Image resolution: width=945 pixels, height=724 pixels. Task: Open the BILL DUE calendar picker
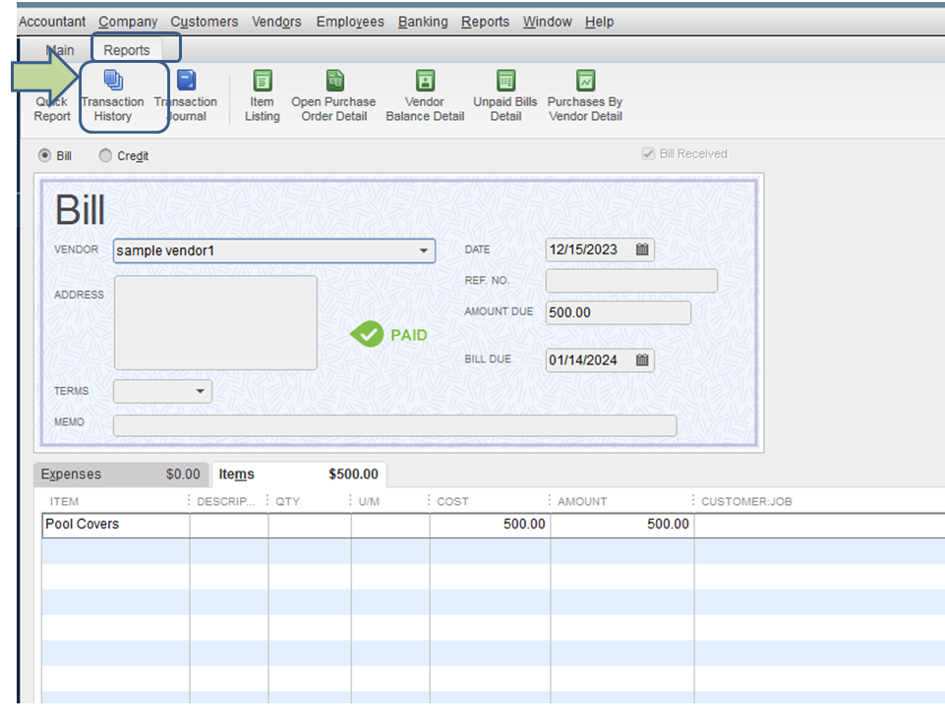tap(642, 360)
